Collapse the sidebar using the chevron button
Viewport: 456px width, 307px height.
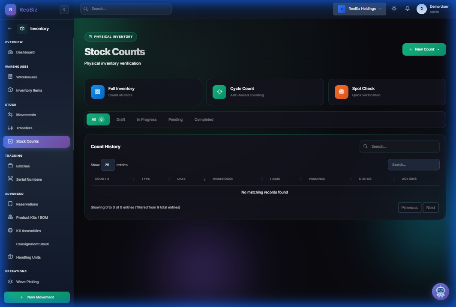click(x=64, y=9)
